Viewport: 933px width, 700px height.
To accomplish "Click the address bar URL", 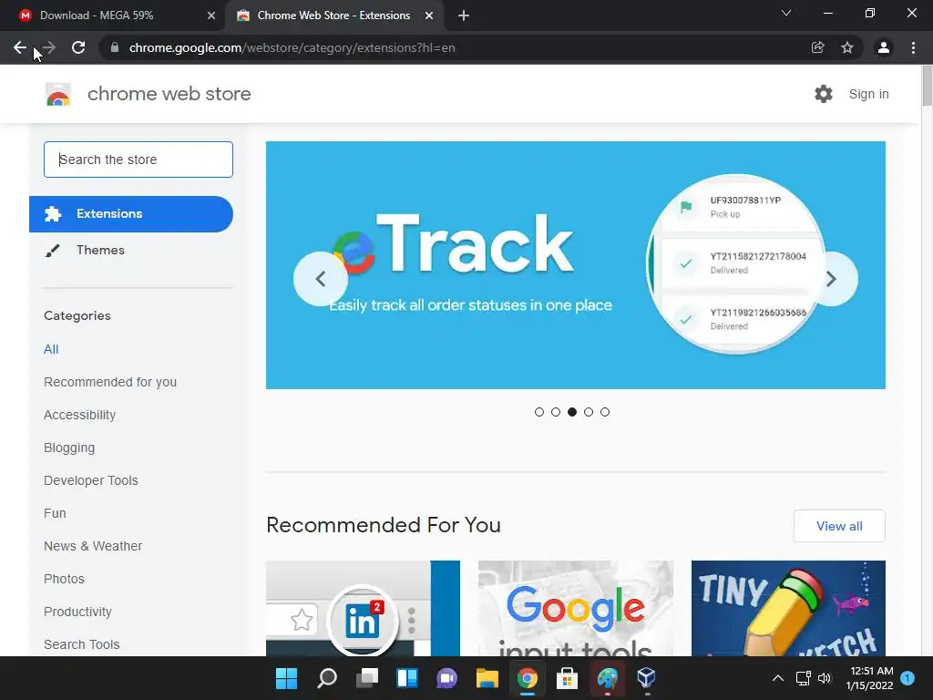I will point(292,47).
